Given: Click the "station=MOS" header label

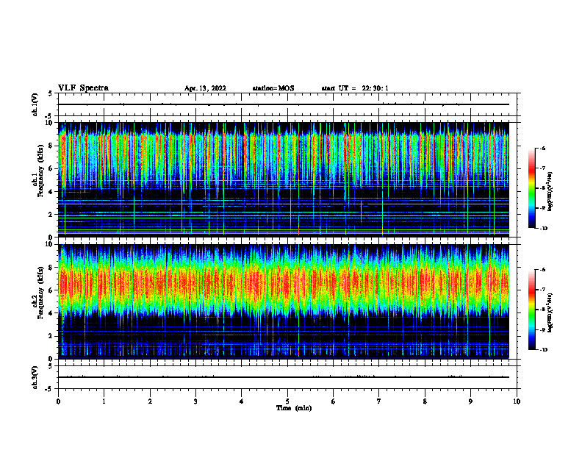Looking at the screenshot, I should (x=273, y=88).
